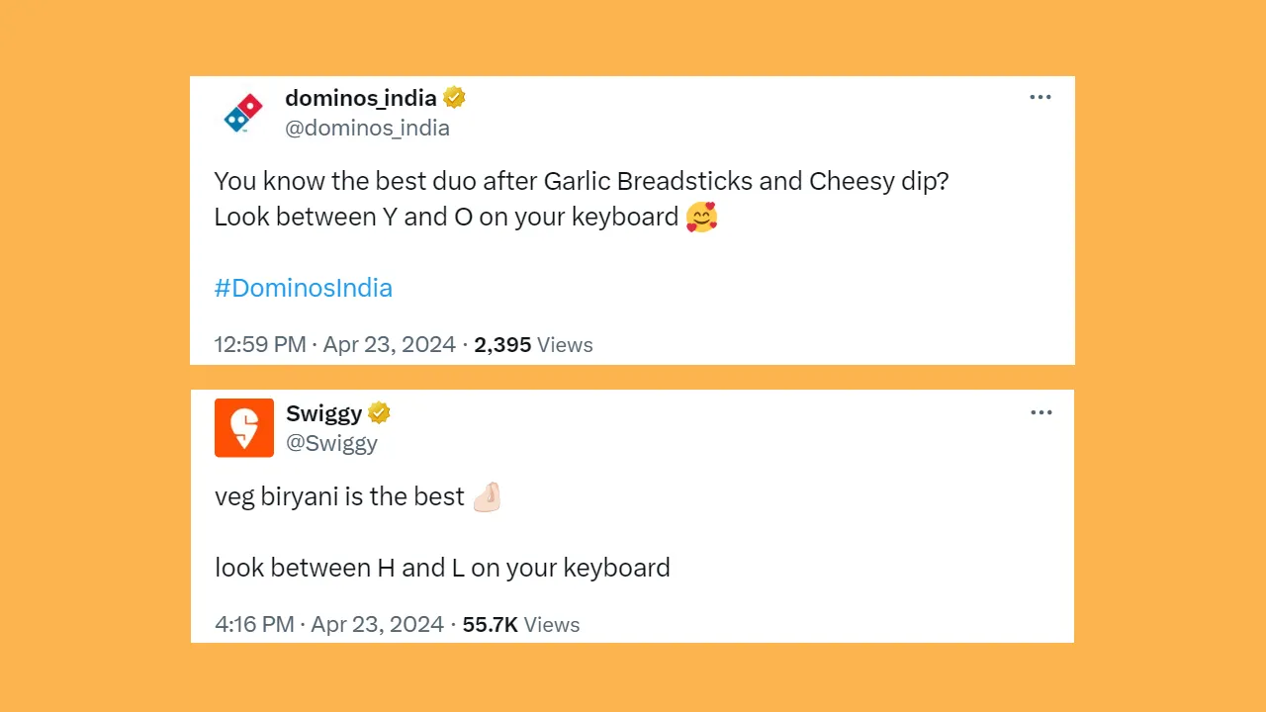The height and width of the screenshot is (712, 1266).
Task: Open the Domino's India profile logo
Action: click(243, 113)
